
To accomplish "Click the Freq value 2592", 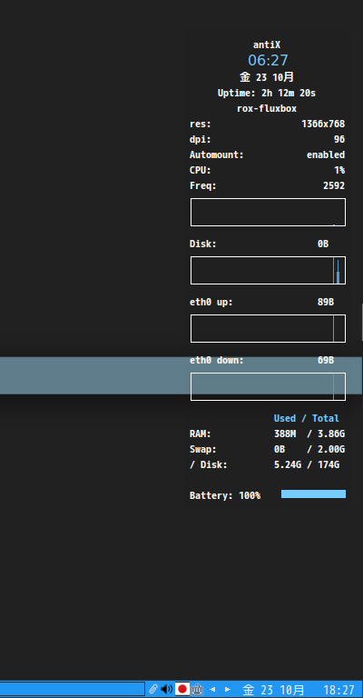I will click(x=334, y=186).
